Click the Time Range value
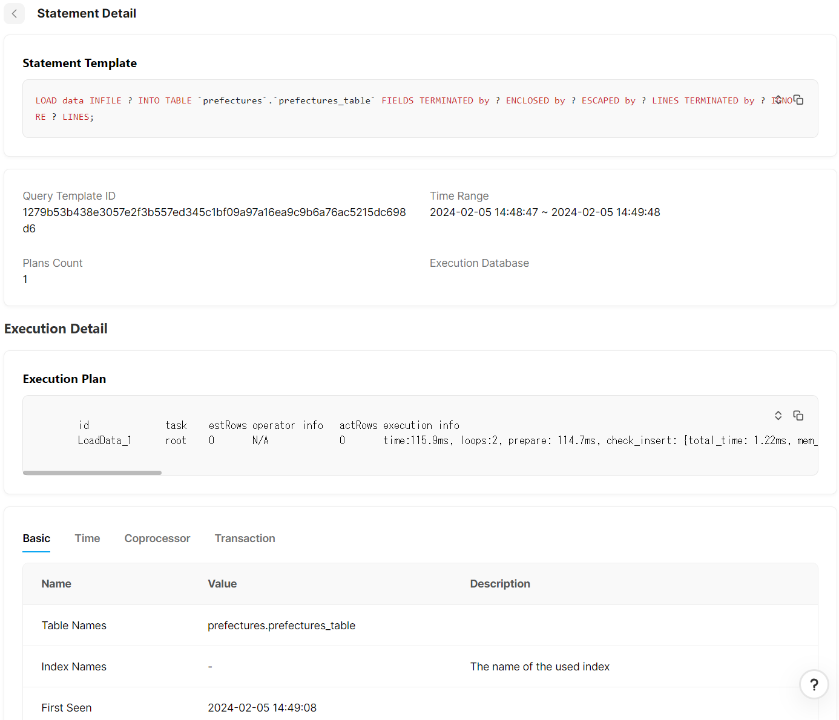Viewport: 839px width, 720px height. 545,212
